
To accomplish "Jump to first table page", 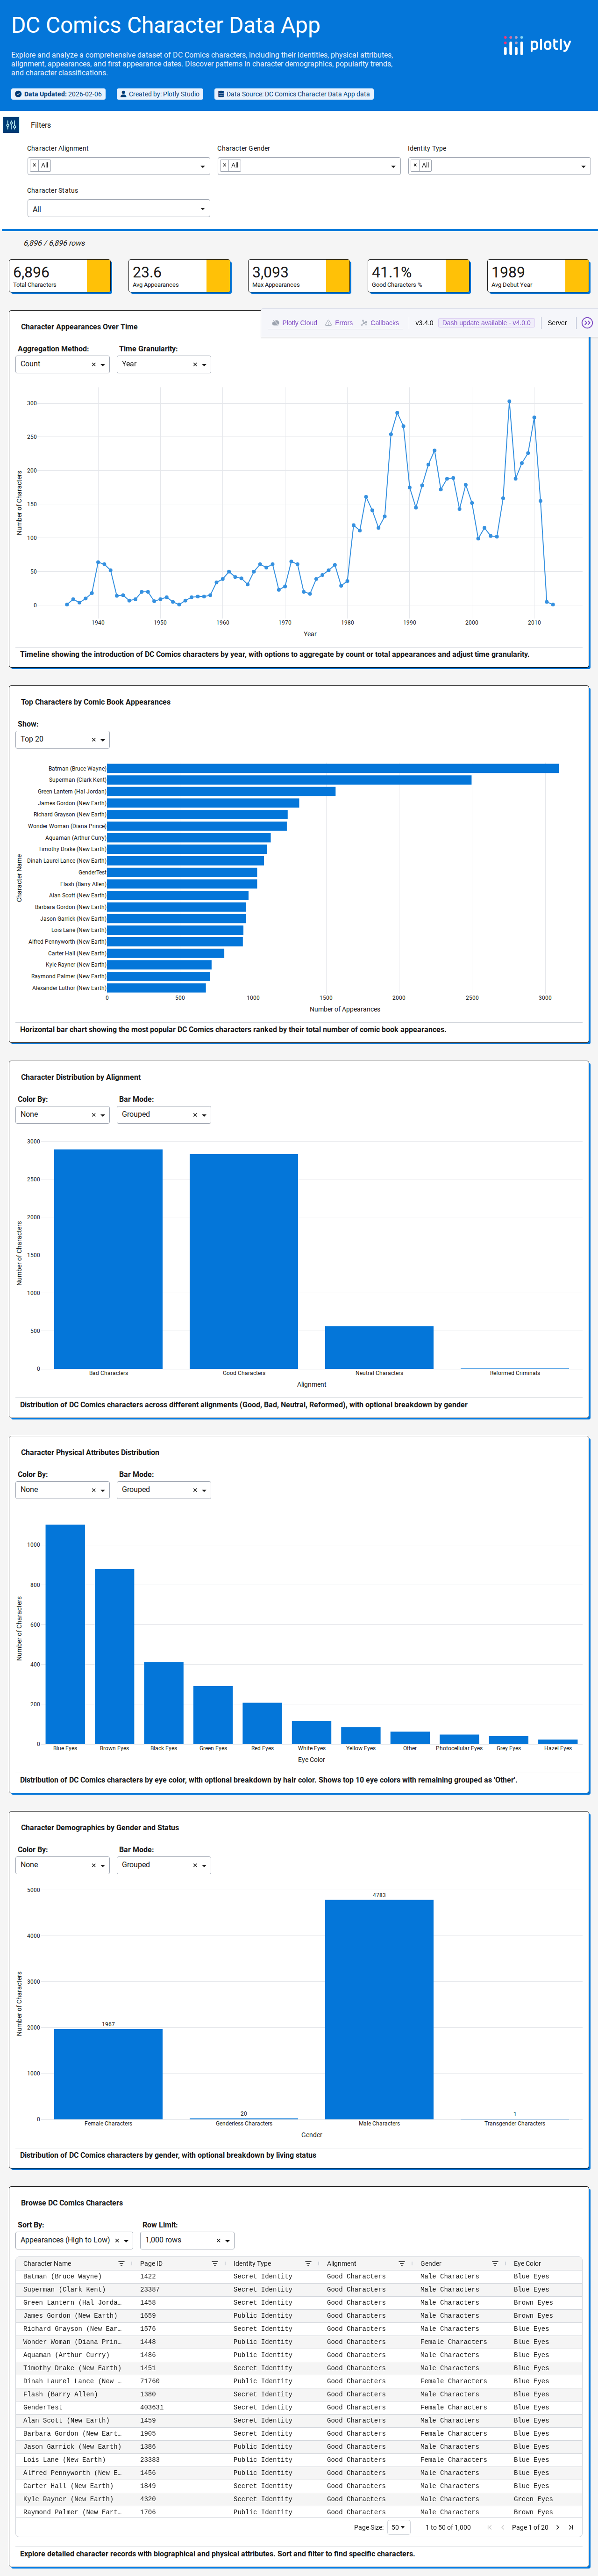I will [489, 2528].
